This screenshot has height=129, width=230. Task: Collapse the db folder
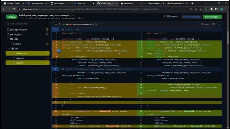click(x=9, y=49)
